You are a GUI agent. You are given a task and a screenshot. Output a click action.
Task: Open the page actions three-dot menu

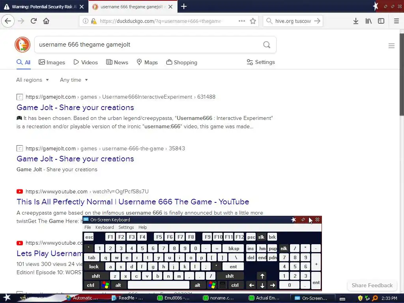tap(242, 21)
